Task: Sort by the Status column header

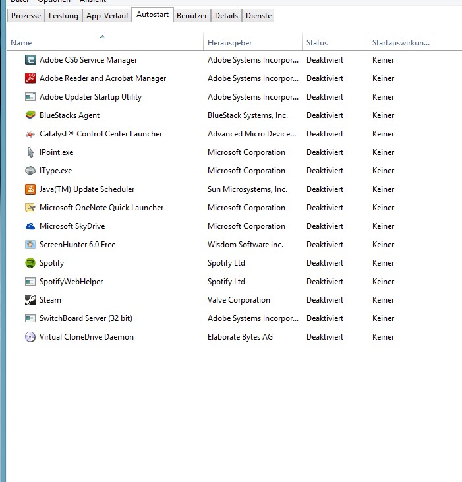Action: tap(335, 42)
